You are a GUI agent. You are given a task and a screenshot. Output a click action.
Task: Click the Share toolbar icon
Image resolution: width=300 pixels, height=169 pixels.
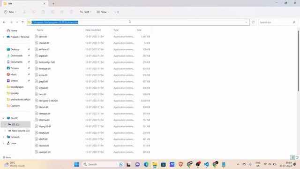coord(62,12)
